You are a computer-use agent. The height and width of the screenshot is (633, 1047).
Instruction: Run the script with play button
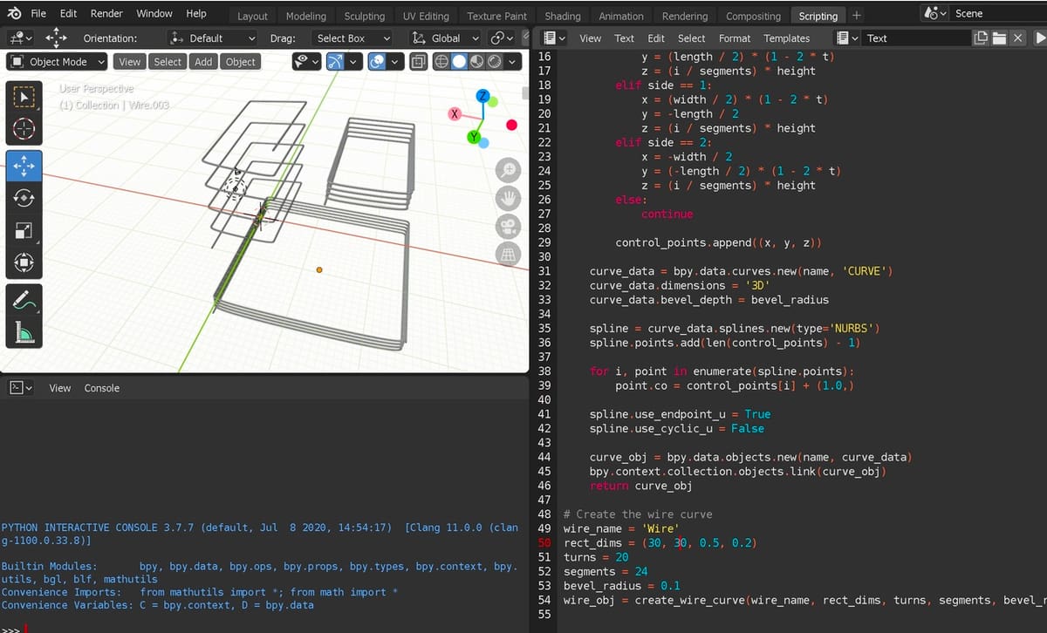tap(1039, 38)
